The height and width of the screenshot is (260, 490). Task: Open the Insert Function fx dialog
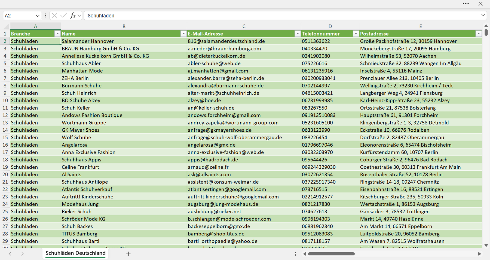pyautogui.click(x=73, y=16)
